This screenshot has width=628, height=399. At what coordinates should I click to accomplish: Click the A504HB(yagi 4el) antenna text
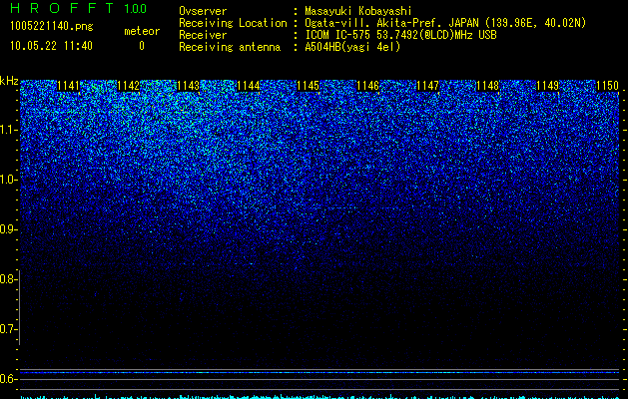click(x=352, y=47)
